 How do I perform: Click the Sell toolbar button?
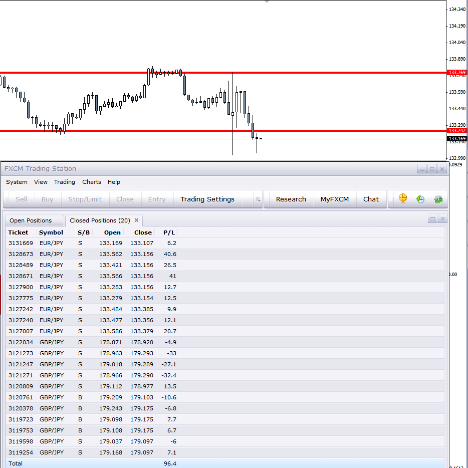[x=21, y=199]
